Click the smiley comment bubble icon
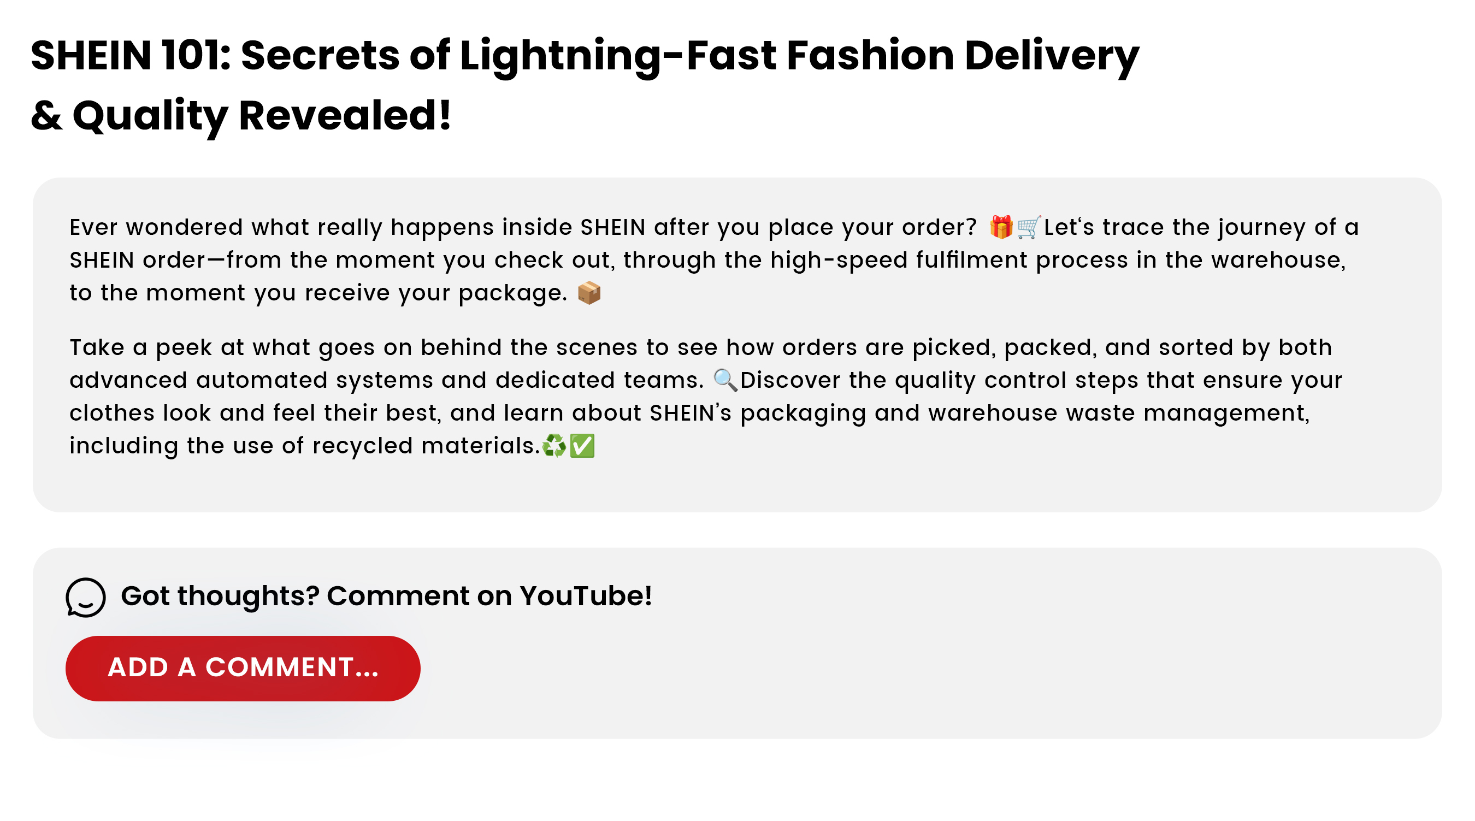The width and height of the screenshot is (1475, 821). [x=85, y=597]
